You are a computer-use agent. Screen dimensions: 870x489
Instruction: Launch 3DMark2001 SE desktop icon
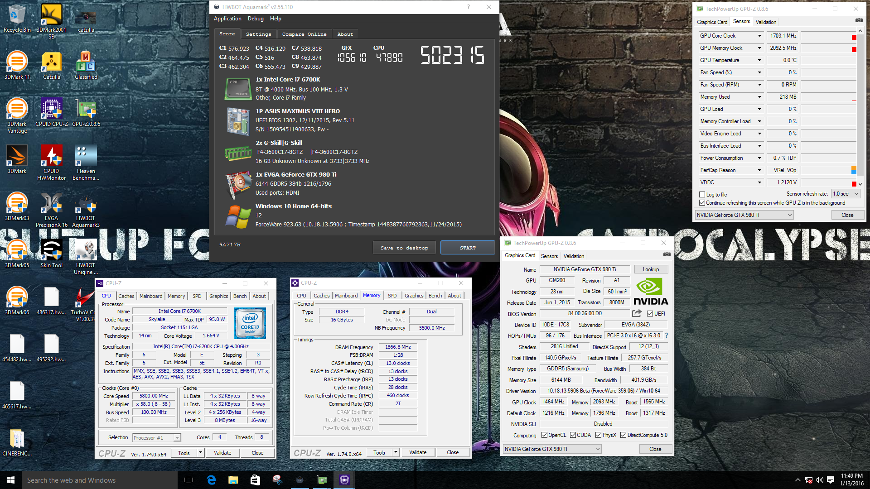coord(51,21)
